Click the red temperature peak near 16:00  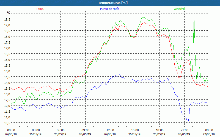(x=145, y=22)
